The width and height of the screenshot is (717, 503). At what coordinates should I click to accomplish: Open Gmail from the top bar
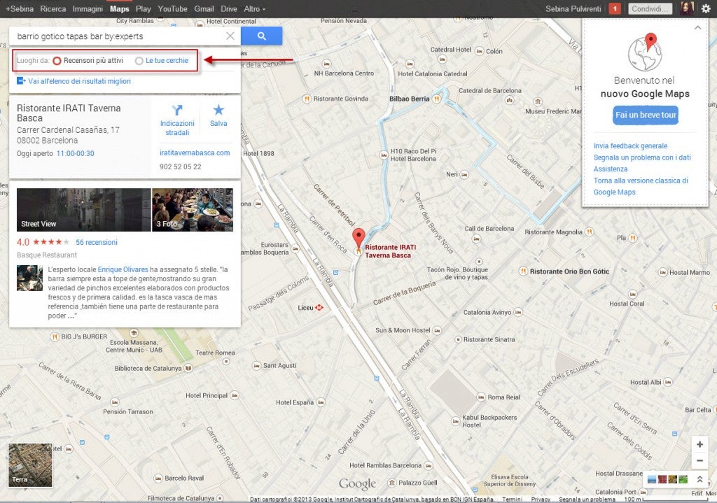pyautogui.click(x=204, y=8)
